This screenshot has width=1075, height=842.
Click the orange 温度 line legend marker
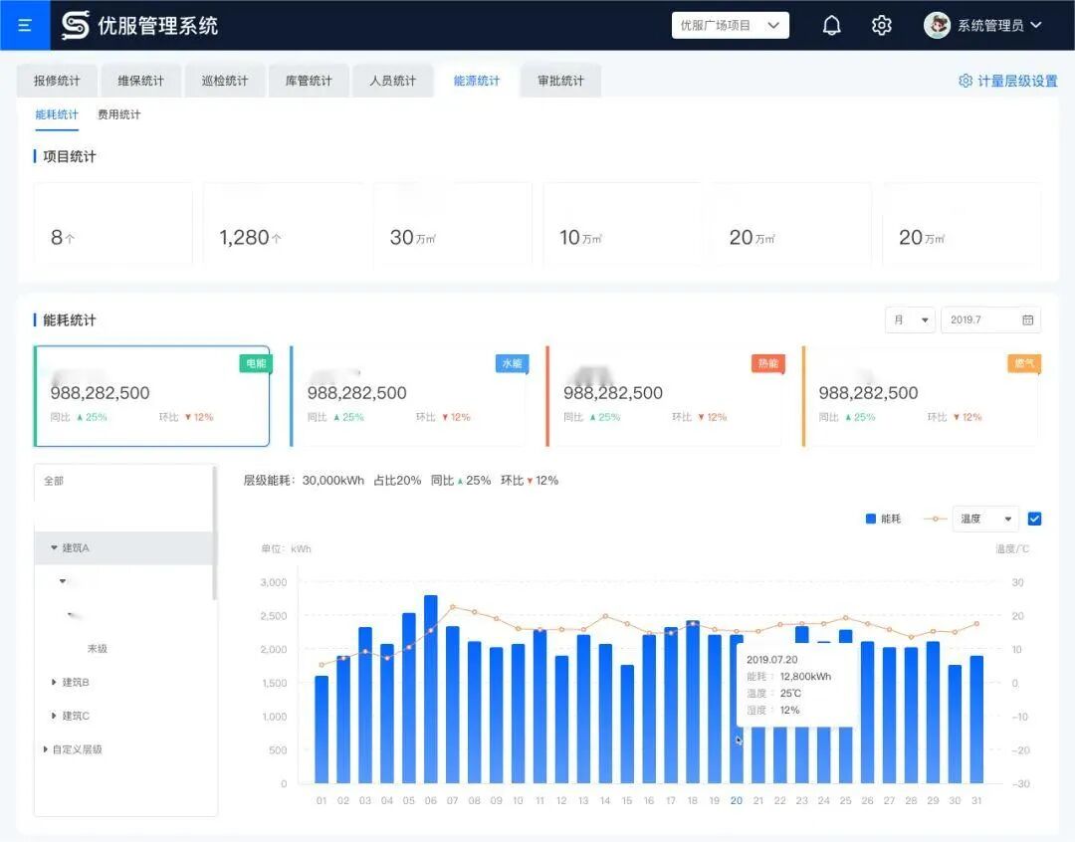[x=935, y=519]
